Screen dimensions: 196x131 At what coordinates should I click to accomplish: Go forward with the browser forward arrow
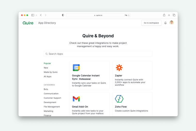click(45, 15)
